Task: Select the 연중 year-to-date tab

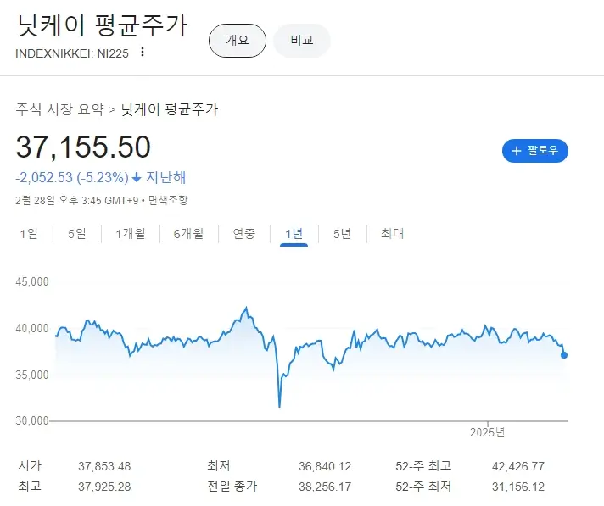Action: pyautogui.click(x=244, y=234)
